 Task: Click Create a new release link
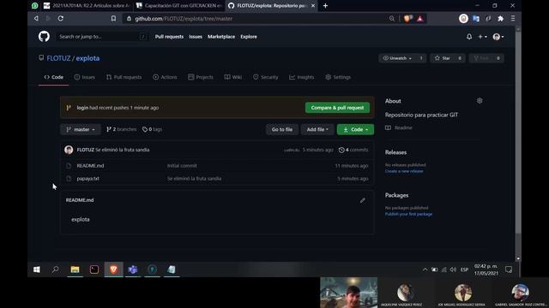tap(404, 171)
